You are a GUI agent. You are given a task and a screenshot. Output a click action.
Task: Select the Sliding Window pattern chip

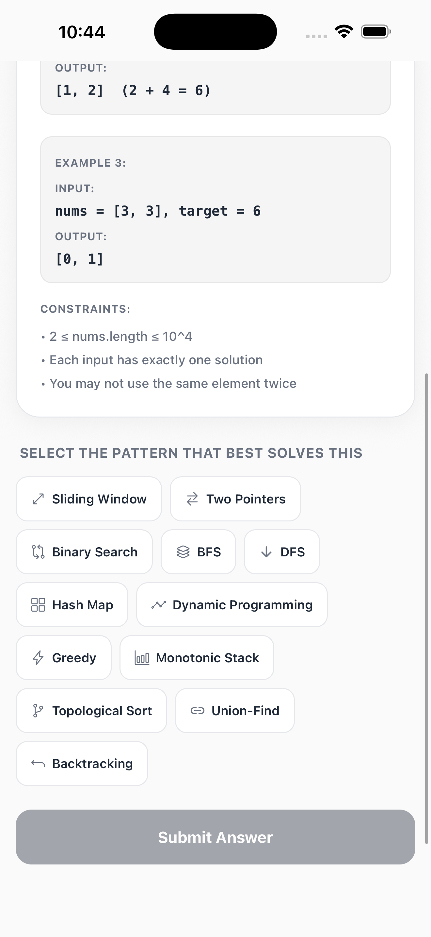click(89, 499)
